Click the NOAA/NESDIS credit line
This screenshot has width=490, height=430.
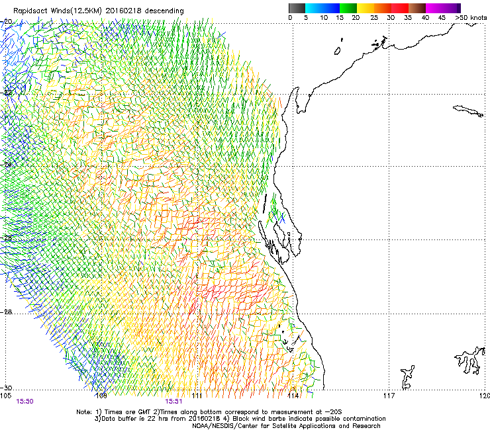pos(286,426)
